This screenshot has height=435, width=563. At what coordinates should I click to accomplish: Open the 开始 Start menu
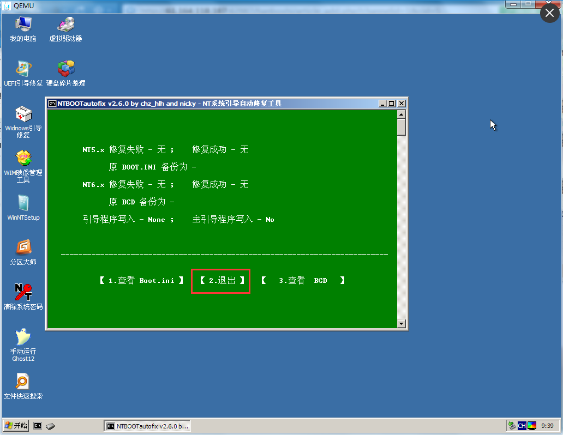coord(16,425)
